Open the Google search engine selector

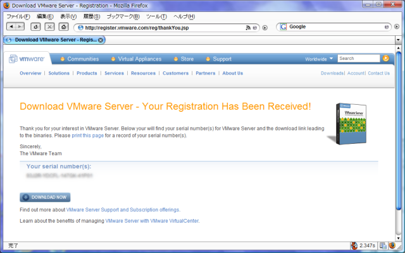coord(283,27)
